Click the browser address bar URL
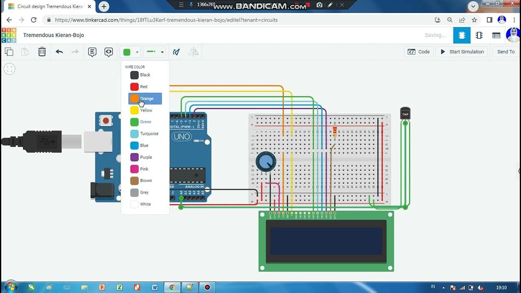The image size is (521, 293). click(x=166, y=20)
